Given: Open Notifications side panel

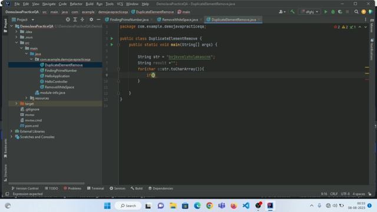Looking at the screenshot, I should pos(372,49).
